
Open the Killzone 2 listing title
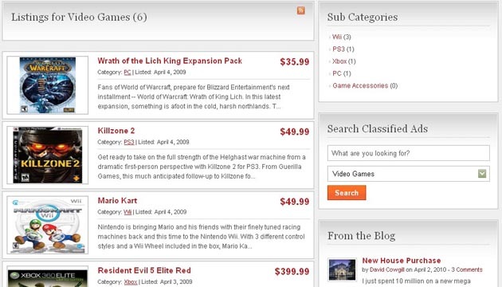[116, 131]
